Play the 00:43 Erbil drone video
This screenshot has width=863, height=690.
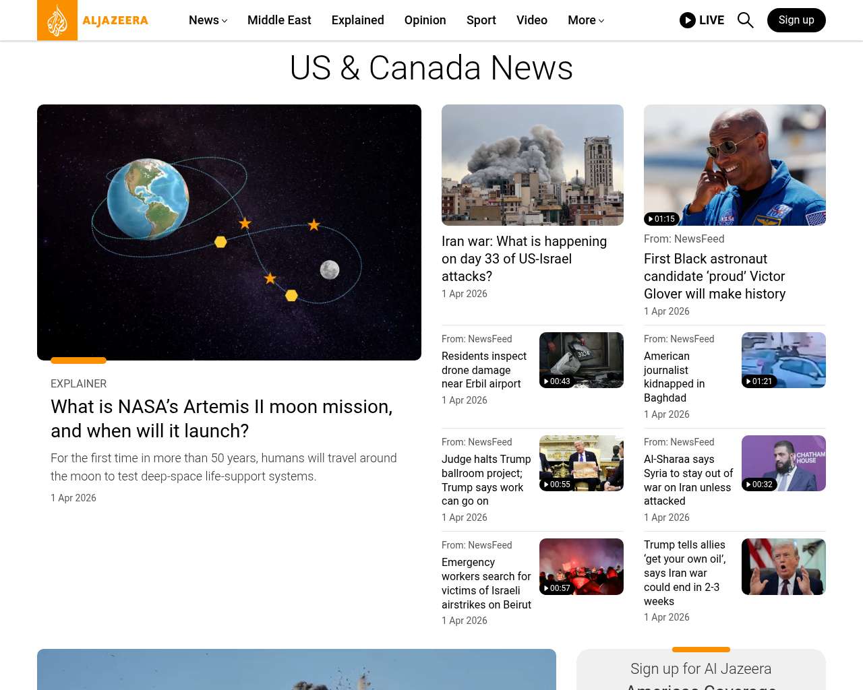557,381
